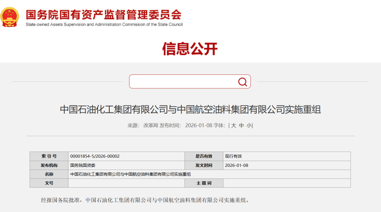Click inside the search input box

[180, 81]
